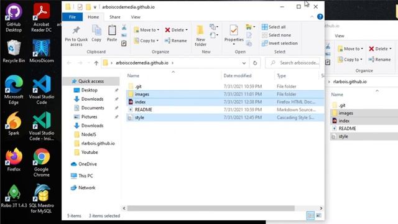Image resolution: width=398 pixels, height=224 pixels.
Task: Click Pin to Quick access in ribbon
Action: click(76, 36)
